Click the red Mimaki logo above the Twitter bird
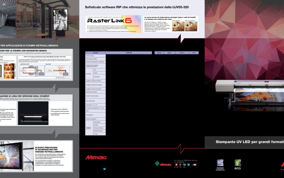The width and height of the screenshot is (284, 178). (96, 157)
